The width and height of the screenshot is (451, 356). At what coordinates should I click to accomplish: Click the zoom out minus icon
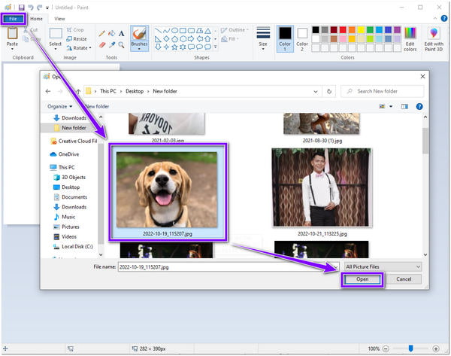386,348
